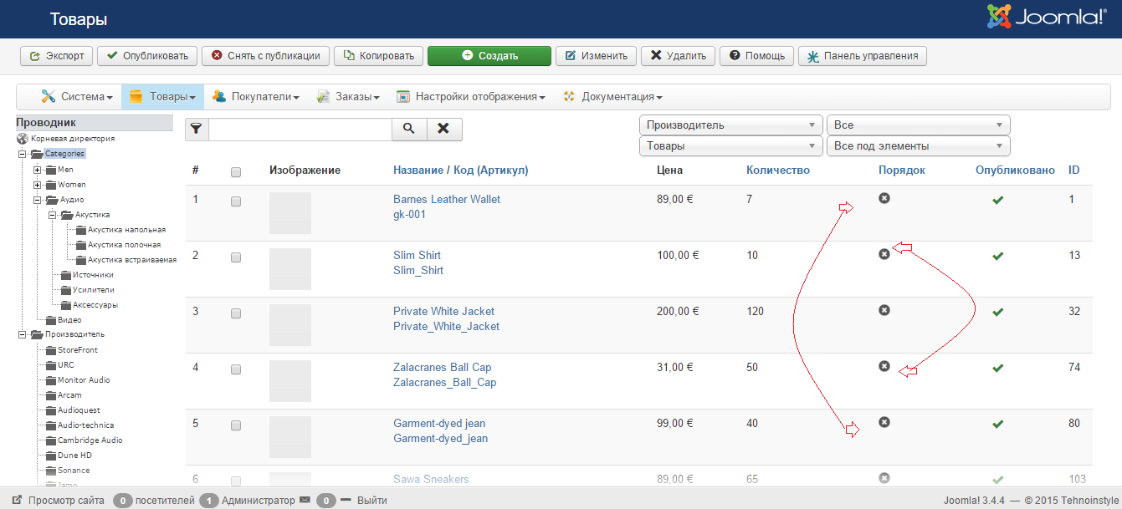Click the Изменить toolbar button

(596, 56)
